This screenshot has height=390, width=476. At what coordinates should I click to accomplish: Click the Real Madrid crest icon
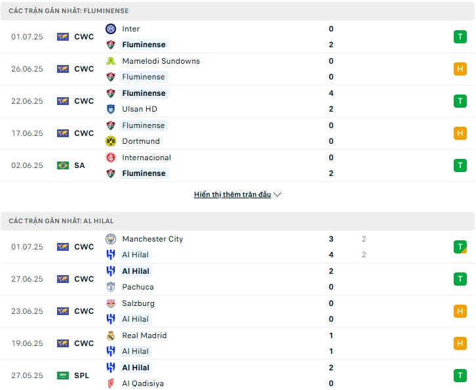[111, 336]
